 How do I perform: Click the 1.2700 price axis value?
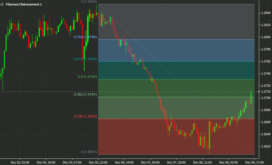pyautogui.click(x=266, y=98)
